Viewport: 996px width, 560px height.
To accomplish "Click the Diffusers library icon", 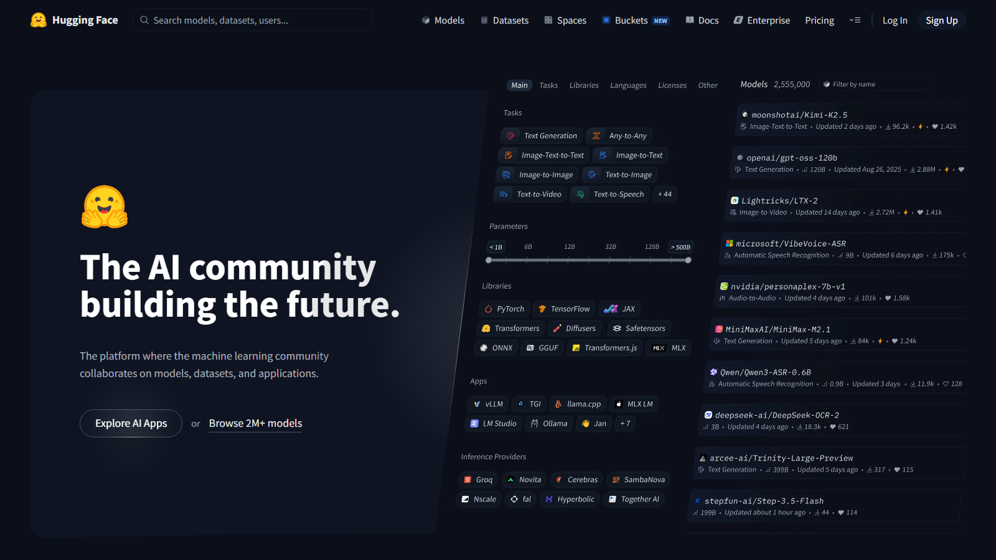I will [557, 329].
